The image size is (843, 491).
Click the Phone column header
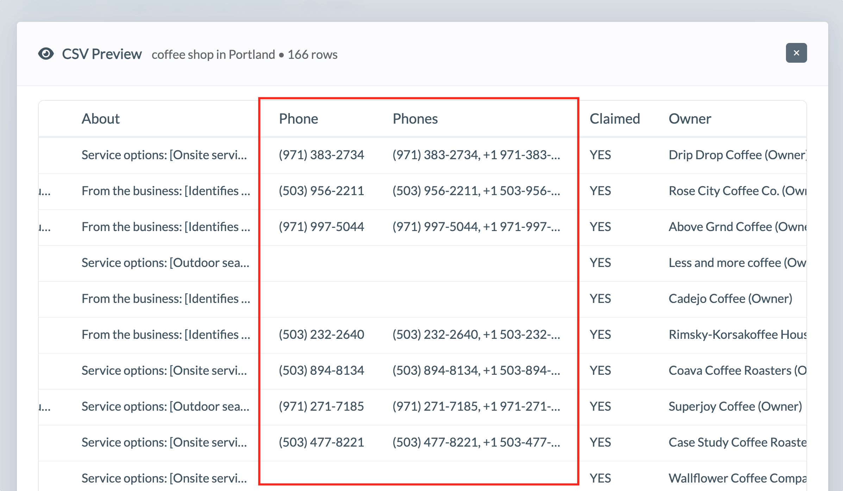click(299, 119)
